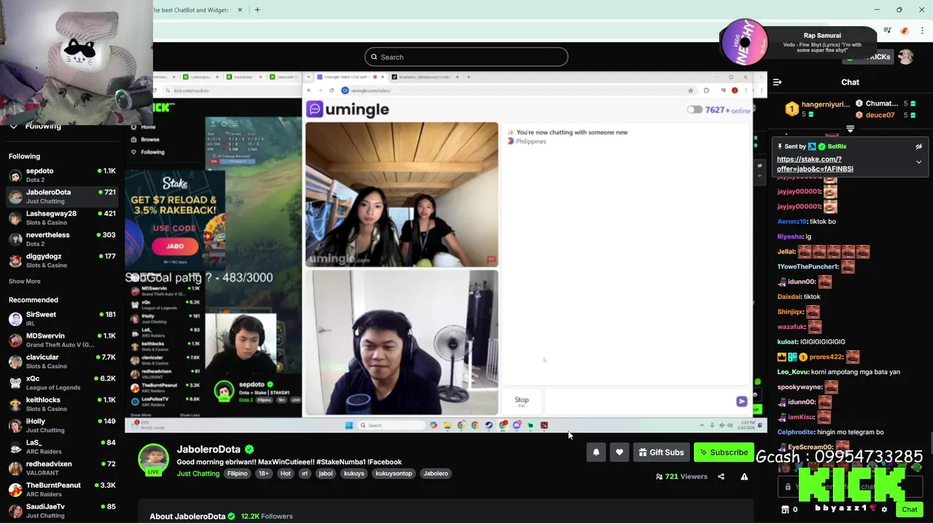The image size is (933, 524).
Task: Click the Filipino tag
Action: 238,474
